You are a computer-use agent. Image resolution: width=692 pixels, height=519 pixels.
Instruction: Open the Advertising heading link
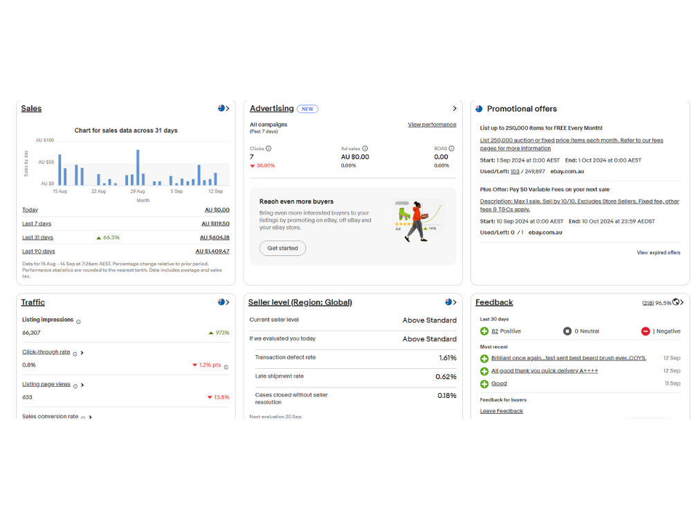[271, 109]
